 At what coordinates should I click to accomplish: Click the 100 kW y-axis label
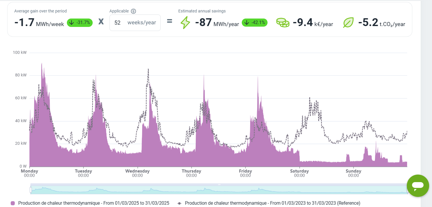coord(19,52)
